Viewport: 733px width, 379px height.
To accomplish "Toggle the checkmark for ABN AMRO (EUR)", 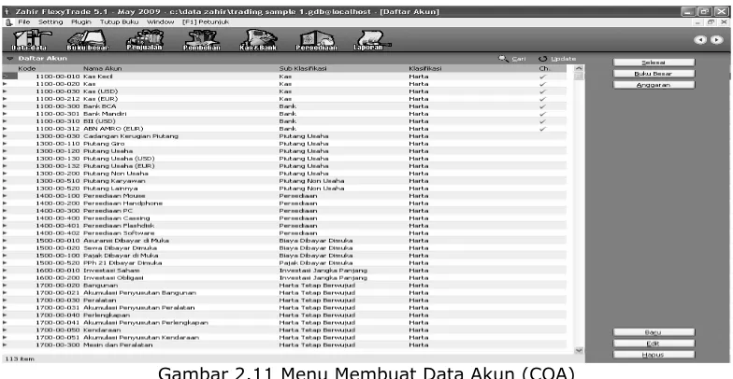I will 542,129.
